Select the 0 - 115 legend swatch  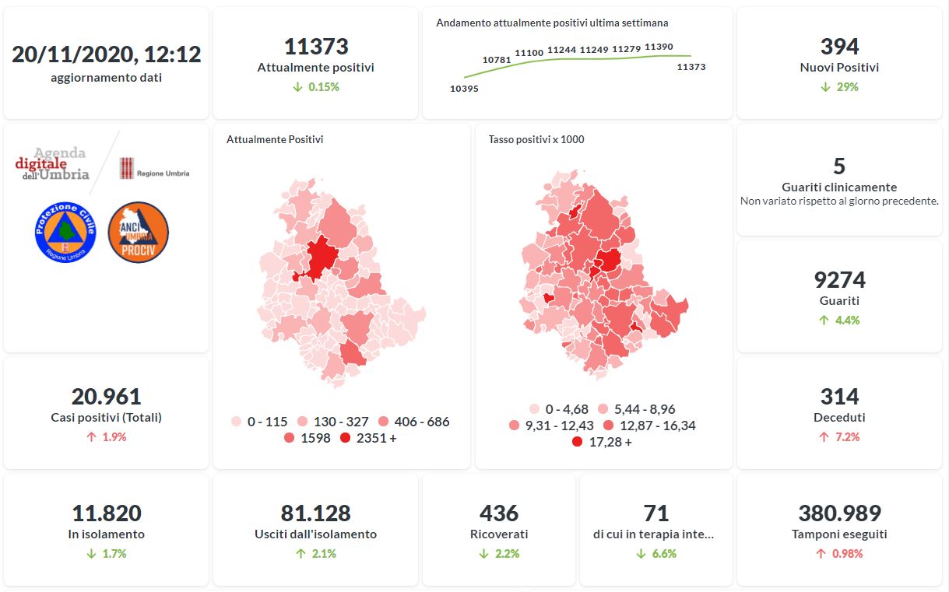click(237, 422)
